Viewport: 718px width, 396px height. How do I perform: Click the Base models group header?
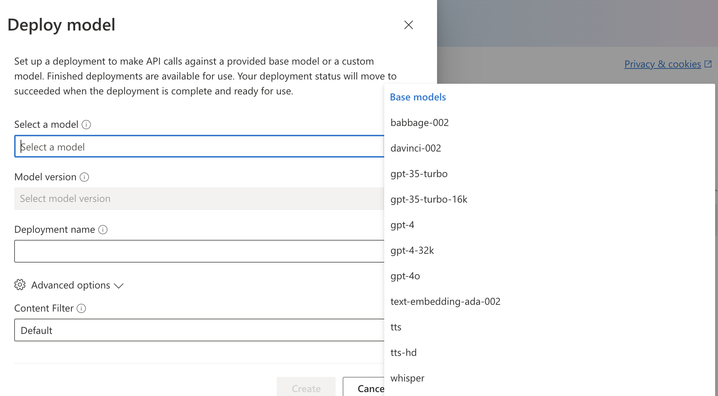418,97
